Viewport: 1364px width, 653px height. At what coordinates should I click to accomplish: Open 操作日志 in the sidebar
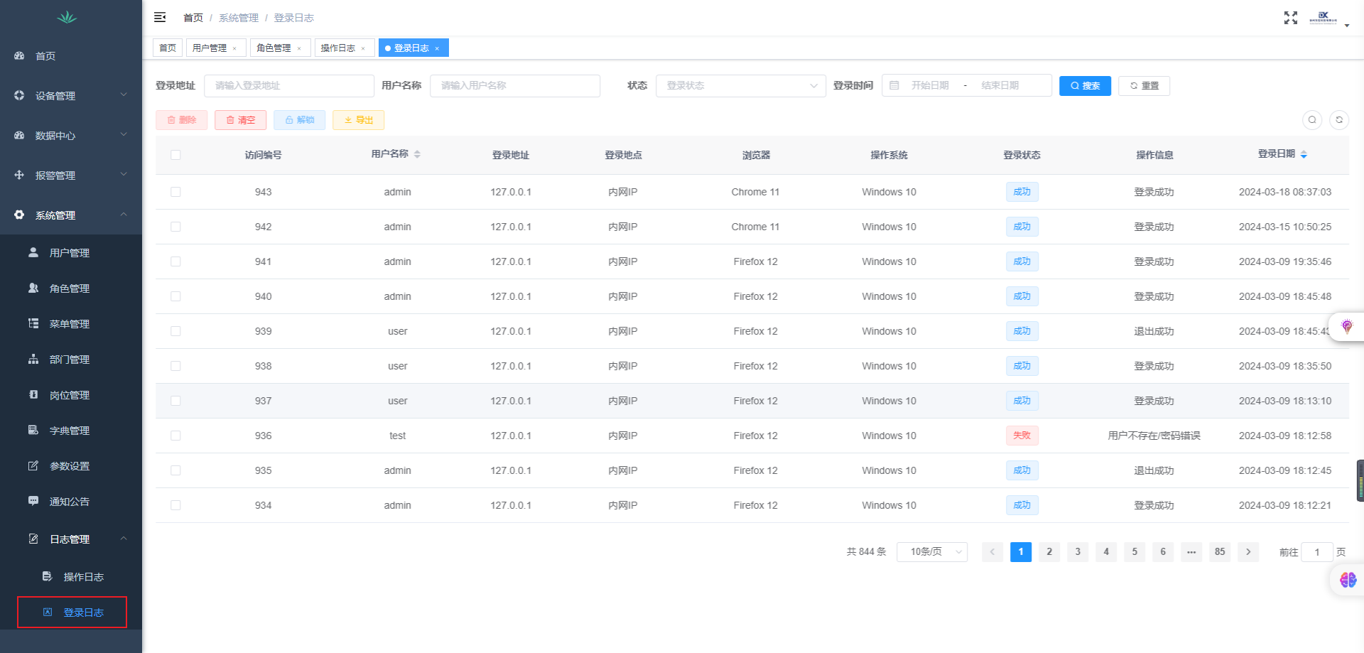[x=71, y=576]
